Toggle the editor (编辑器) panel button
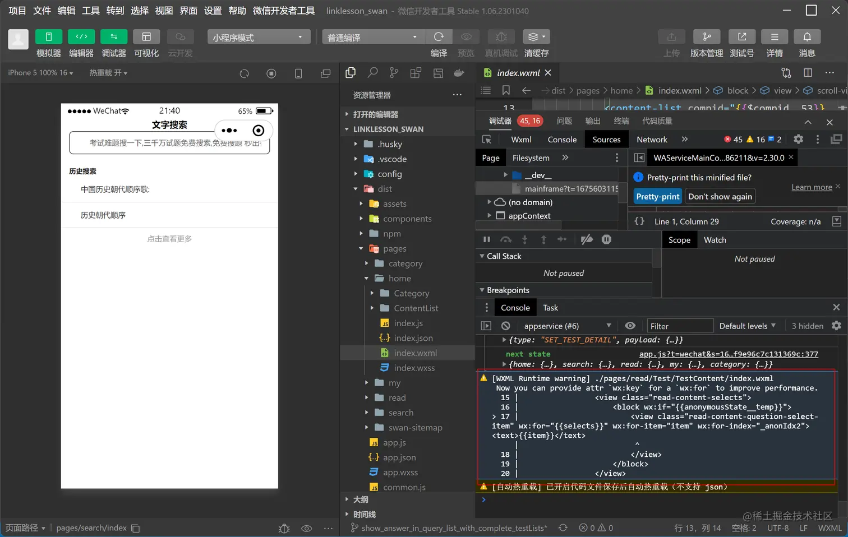 (81, 36)
